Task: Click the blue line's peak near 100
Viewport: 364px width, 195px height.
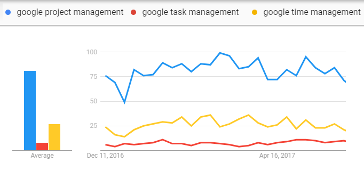Action: click(x=220, y=53)
